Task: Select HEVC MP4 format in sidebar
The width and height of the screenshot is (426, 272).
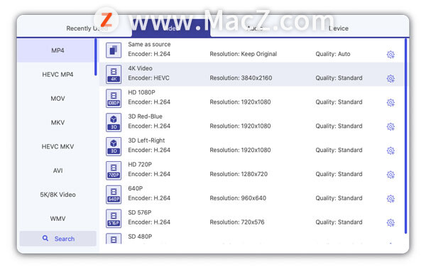Action: (x=58, y=75)
